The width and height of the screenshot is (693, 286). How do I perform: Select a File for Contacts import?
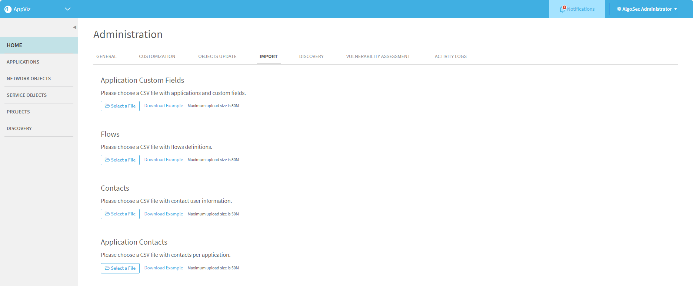tap(120, 214)
